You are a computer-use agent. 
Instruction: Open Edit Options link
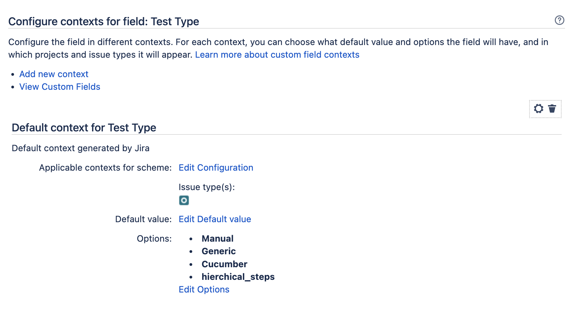pyautogui.click(x=204, y=289)
